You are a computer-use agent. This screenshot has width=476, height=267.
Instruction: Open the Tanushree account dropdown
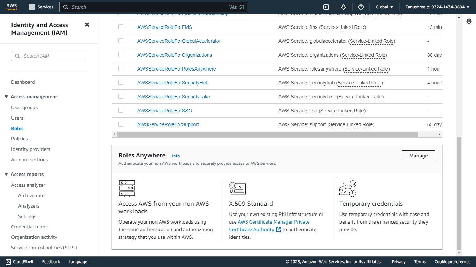(437, 7)
